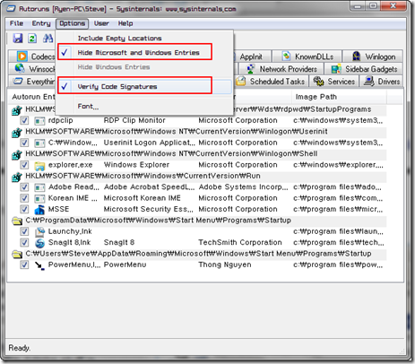Click the Launchy.lnk entry icon

coord(39,231)
